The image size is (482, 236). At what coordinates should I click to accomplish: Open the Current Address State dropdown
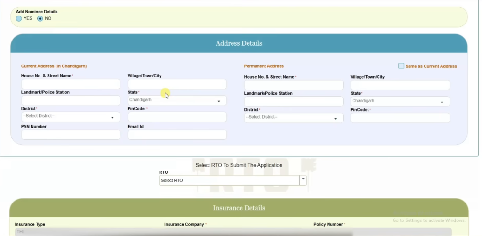[177, 100]
